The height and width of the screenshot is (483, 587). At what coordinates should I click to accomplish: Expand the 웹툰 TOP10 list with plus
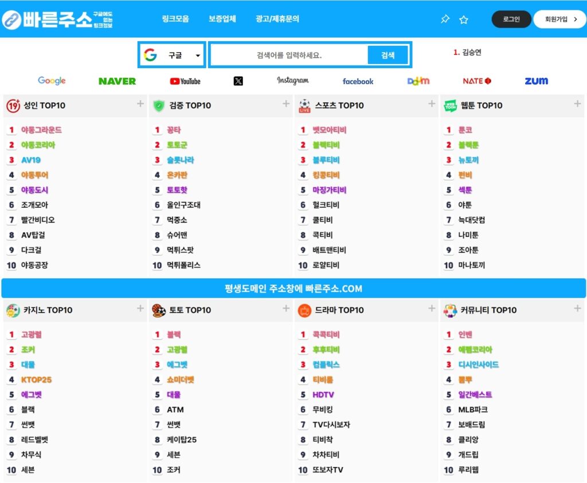577,104
